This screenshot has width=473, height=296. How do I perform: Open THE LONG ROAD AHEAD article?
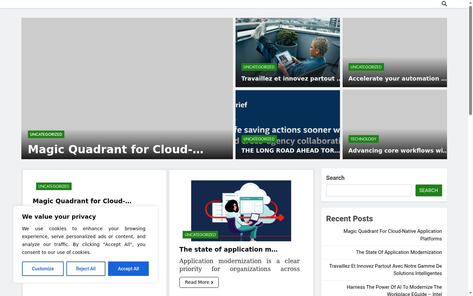(291, 151)
